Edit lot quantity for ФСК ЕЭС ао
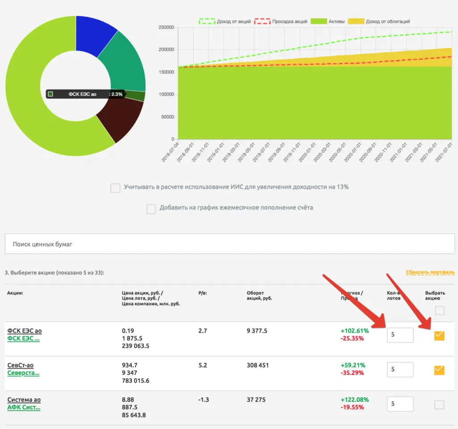458x429 pixels. click(x=400, y=335)
